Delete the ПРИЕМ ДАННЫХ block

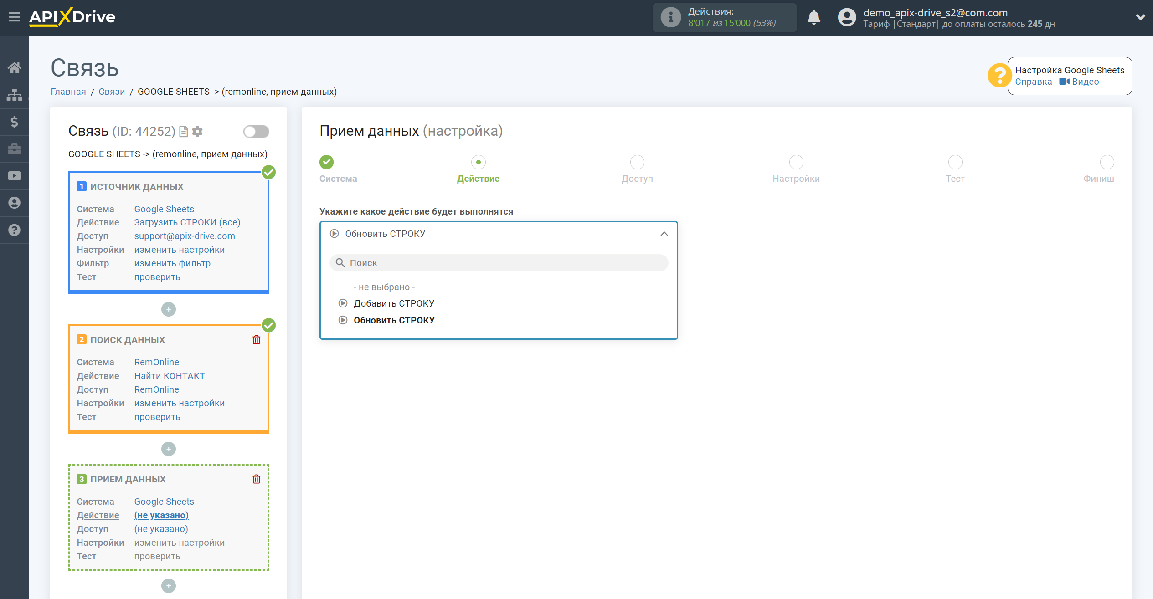257,479
